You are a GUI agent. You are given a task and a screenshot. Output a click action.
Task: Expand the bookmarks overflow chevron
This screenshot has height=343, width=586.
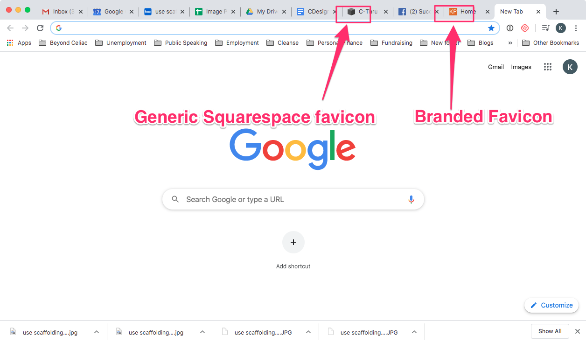[x=510, y=42]
